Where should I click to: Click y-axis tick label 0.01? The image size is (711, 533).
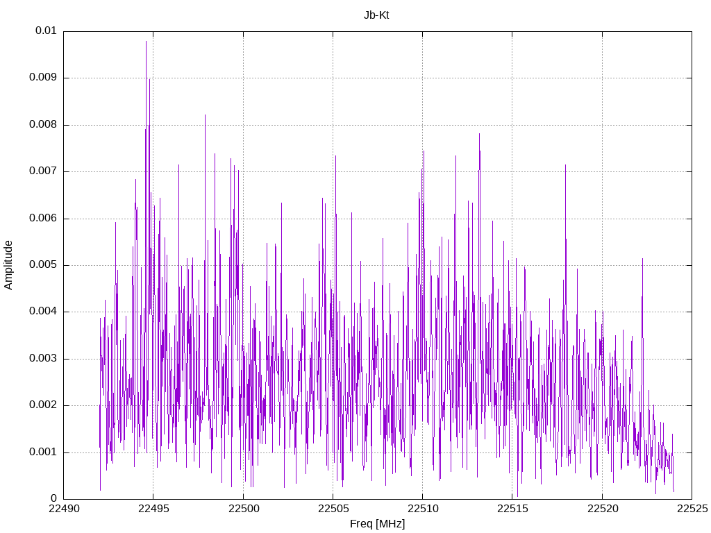tap(47, 31)
